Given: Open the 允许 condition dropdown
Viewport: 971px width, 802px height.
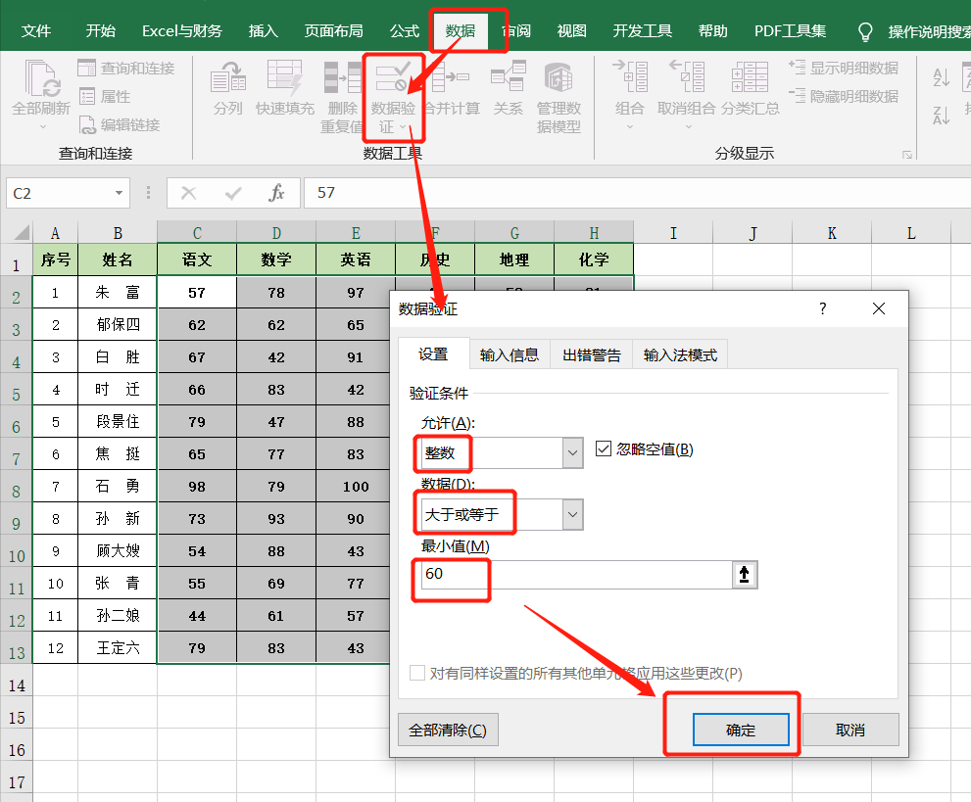Looking at the screenshot, I should (x=572, y=452).
